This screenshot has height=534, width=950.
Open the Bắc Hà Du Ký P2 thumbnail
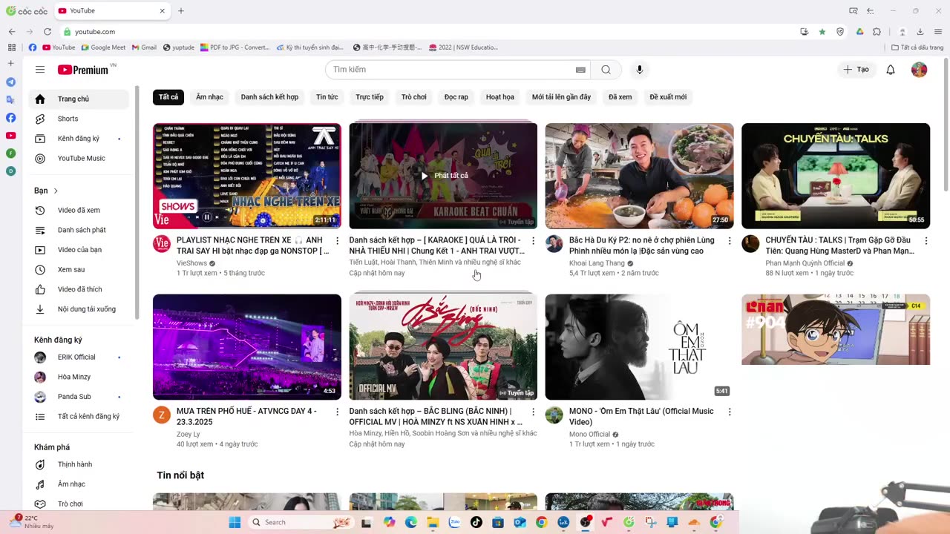pos(639,176)
